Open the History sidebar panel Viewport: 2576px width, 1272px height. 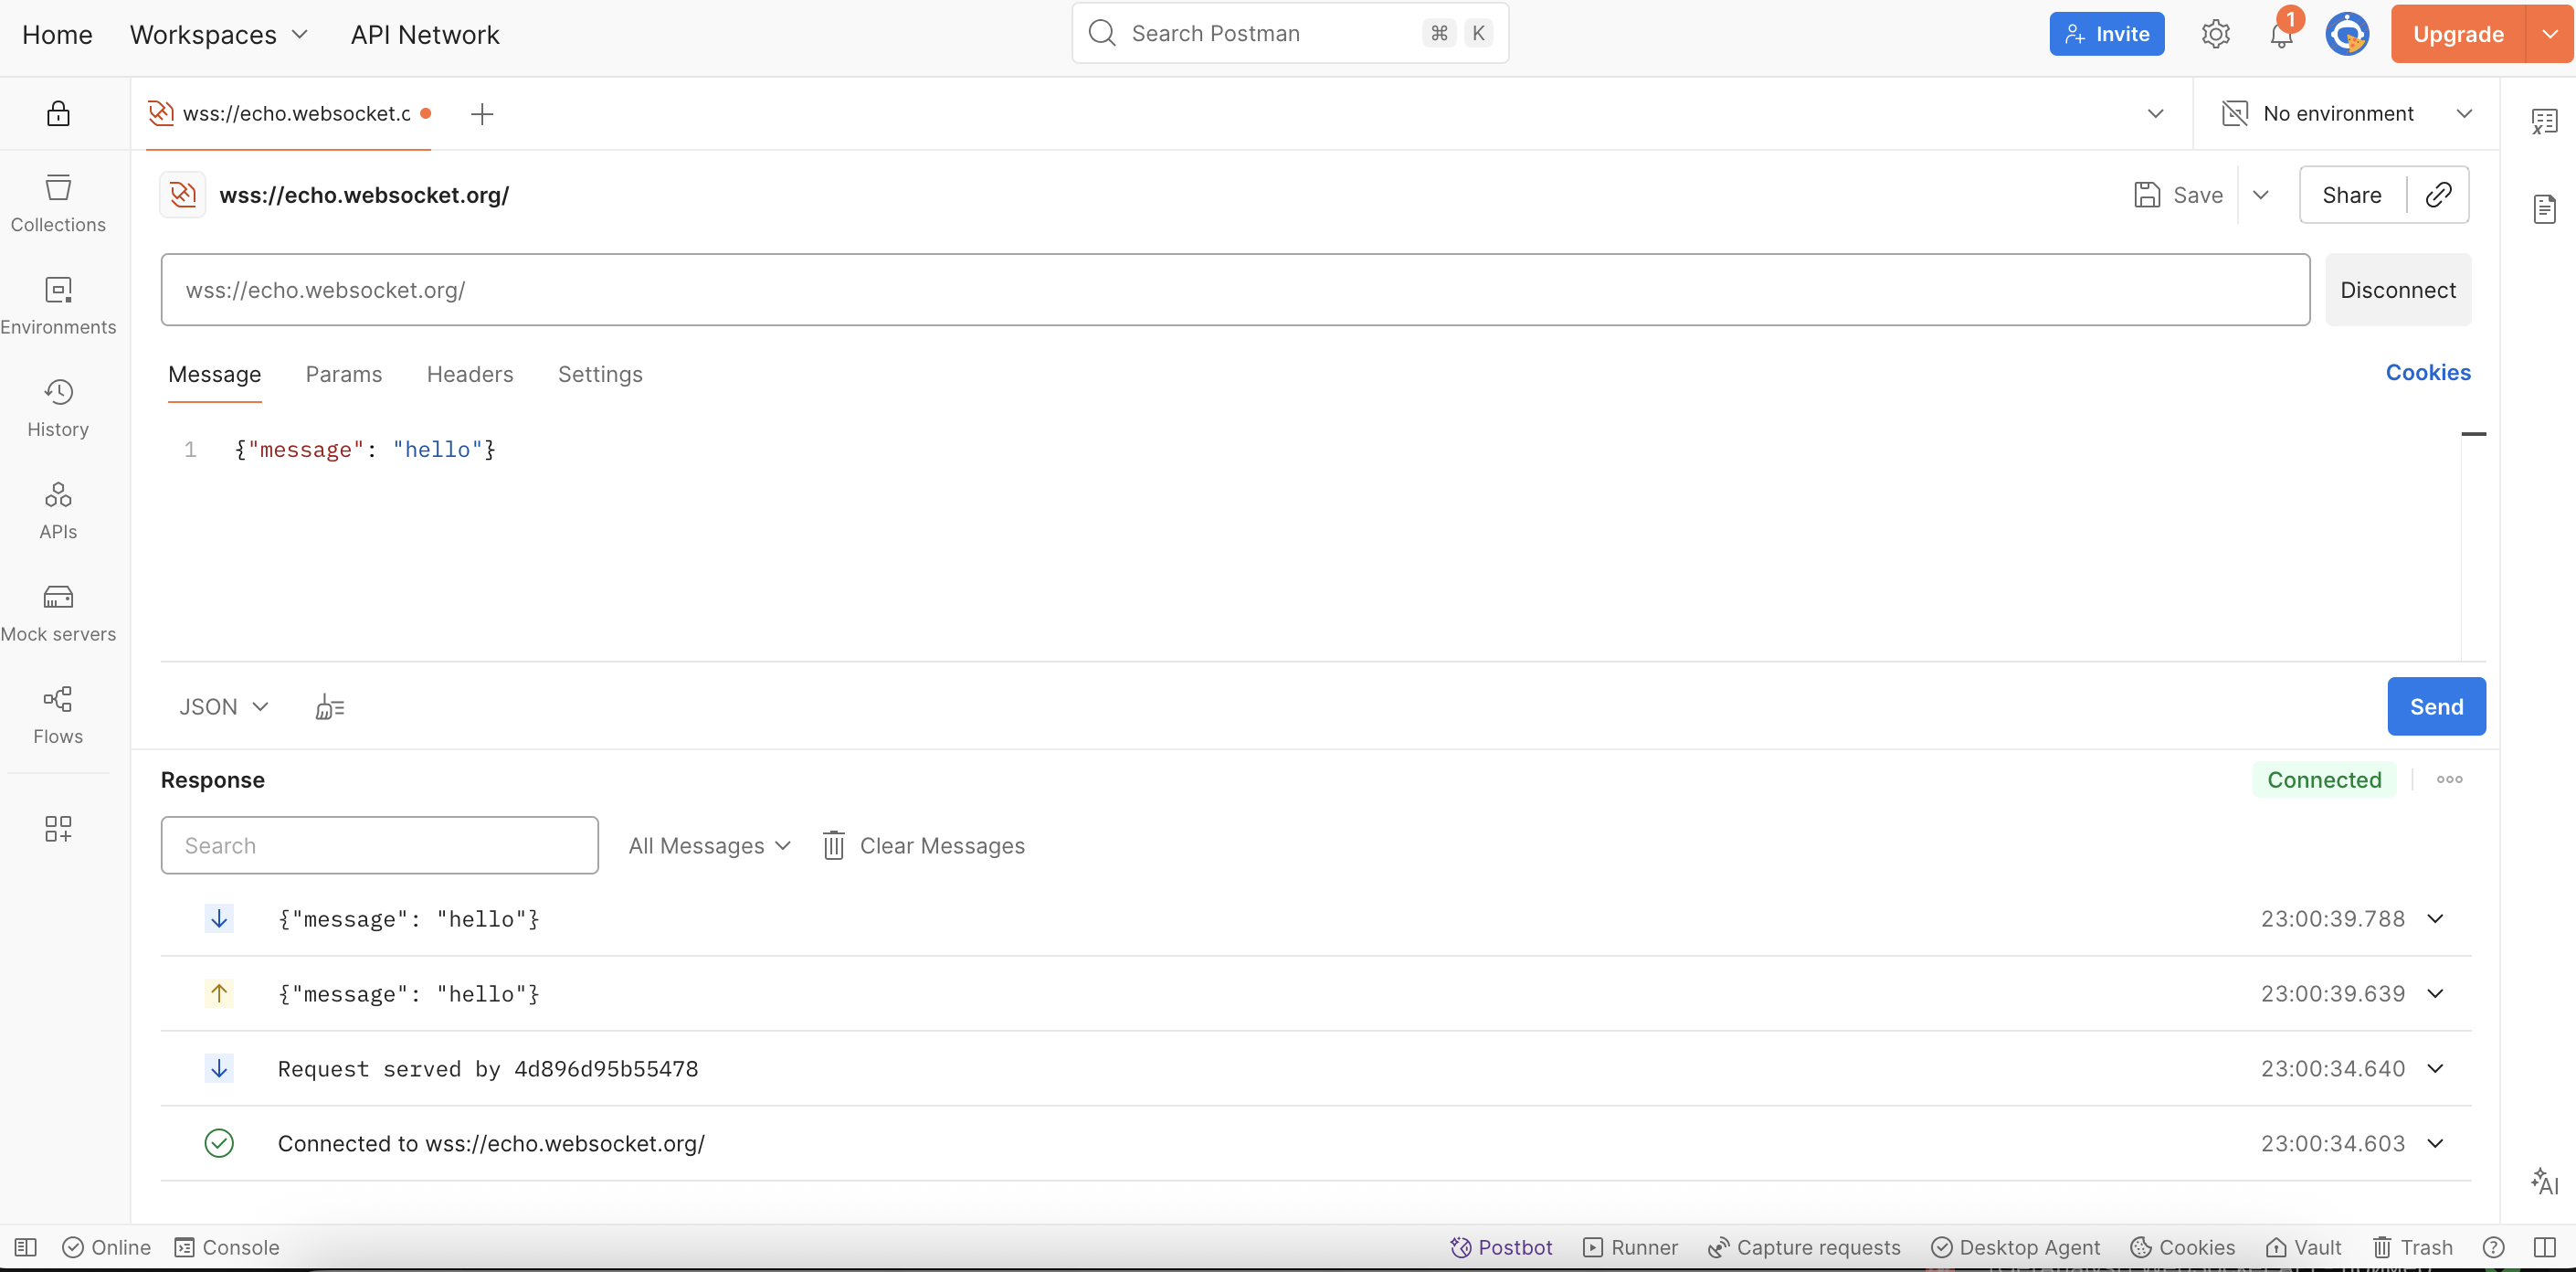tap(58, 408)
